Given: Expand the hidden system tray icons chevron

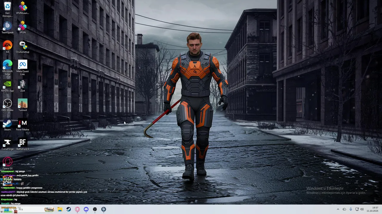Looking at the screenshot, I should pos(338,209).
